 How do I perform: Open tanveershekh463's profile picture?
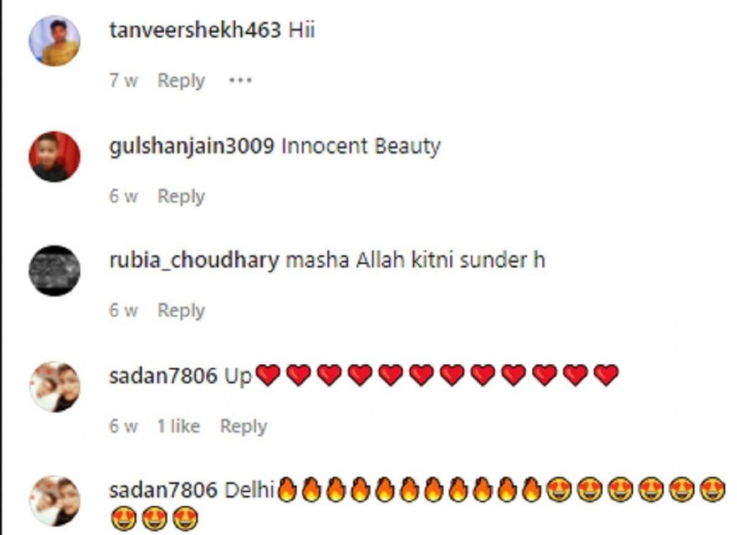click(55, 41)
